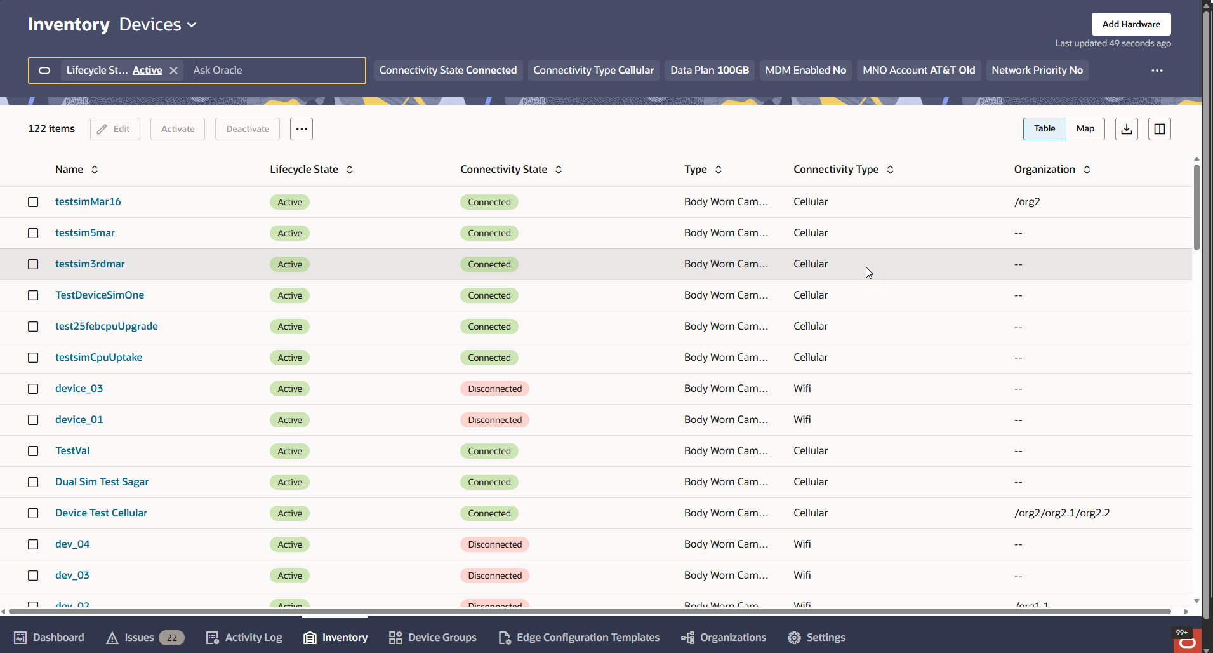The image size is (1213, 653).
Task: Open the Organizations tab
Action: pos(724,638)
